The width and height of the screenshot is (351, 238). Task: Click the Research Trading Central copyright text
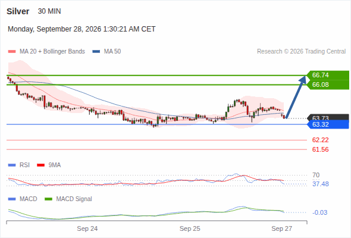click(301, 52)
